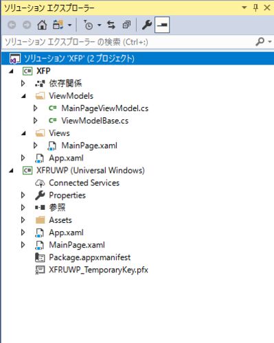The width and height of the screenshot is (274, 343).
Task: Click the Assets folder icon
Action: [x=41, y=220]
